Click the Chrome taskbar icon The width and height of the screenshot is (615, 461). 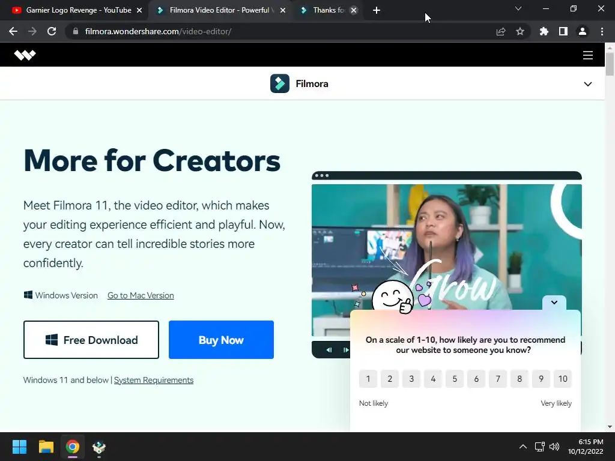tap(73, 447)
